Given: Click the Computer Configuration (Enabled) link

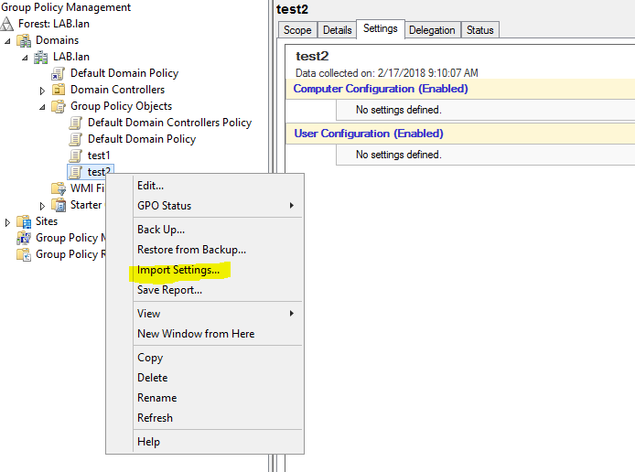Looking at the screenshot, I should 381,89.
